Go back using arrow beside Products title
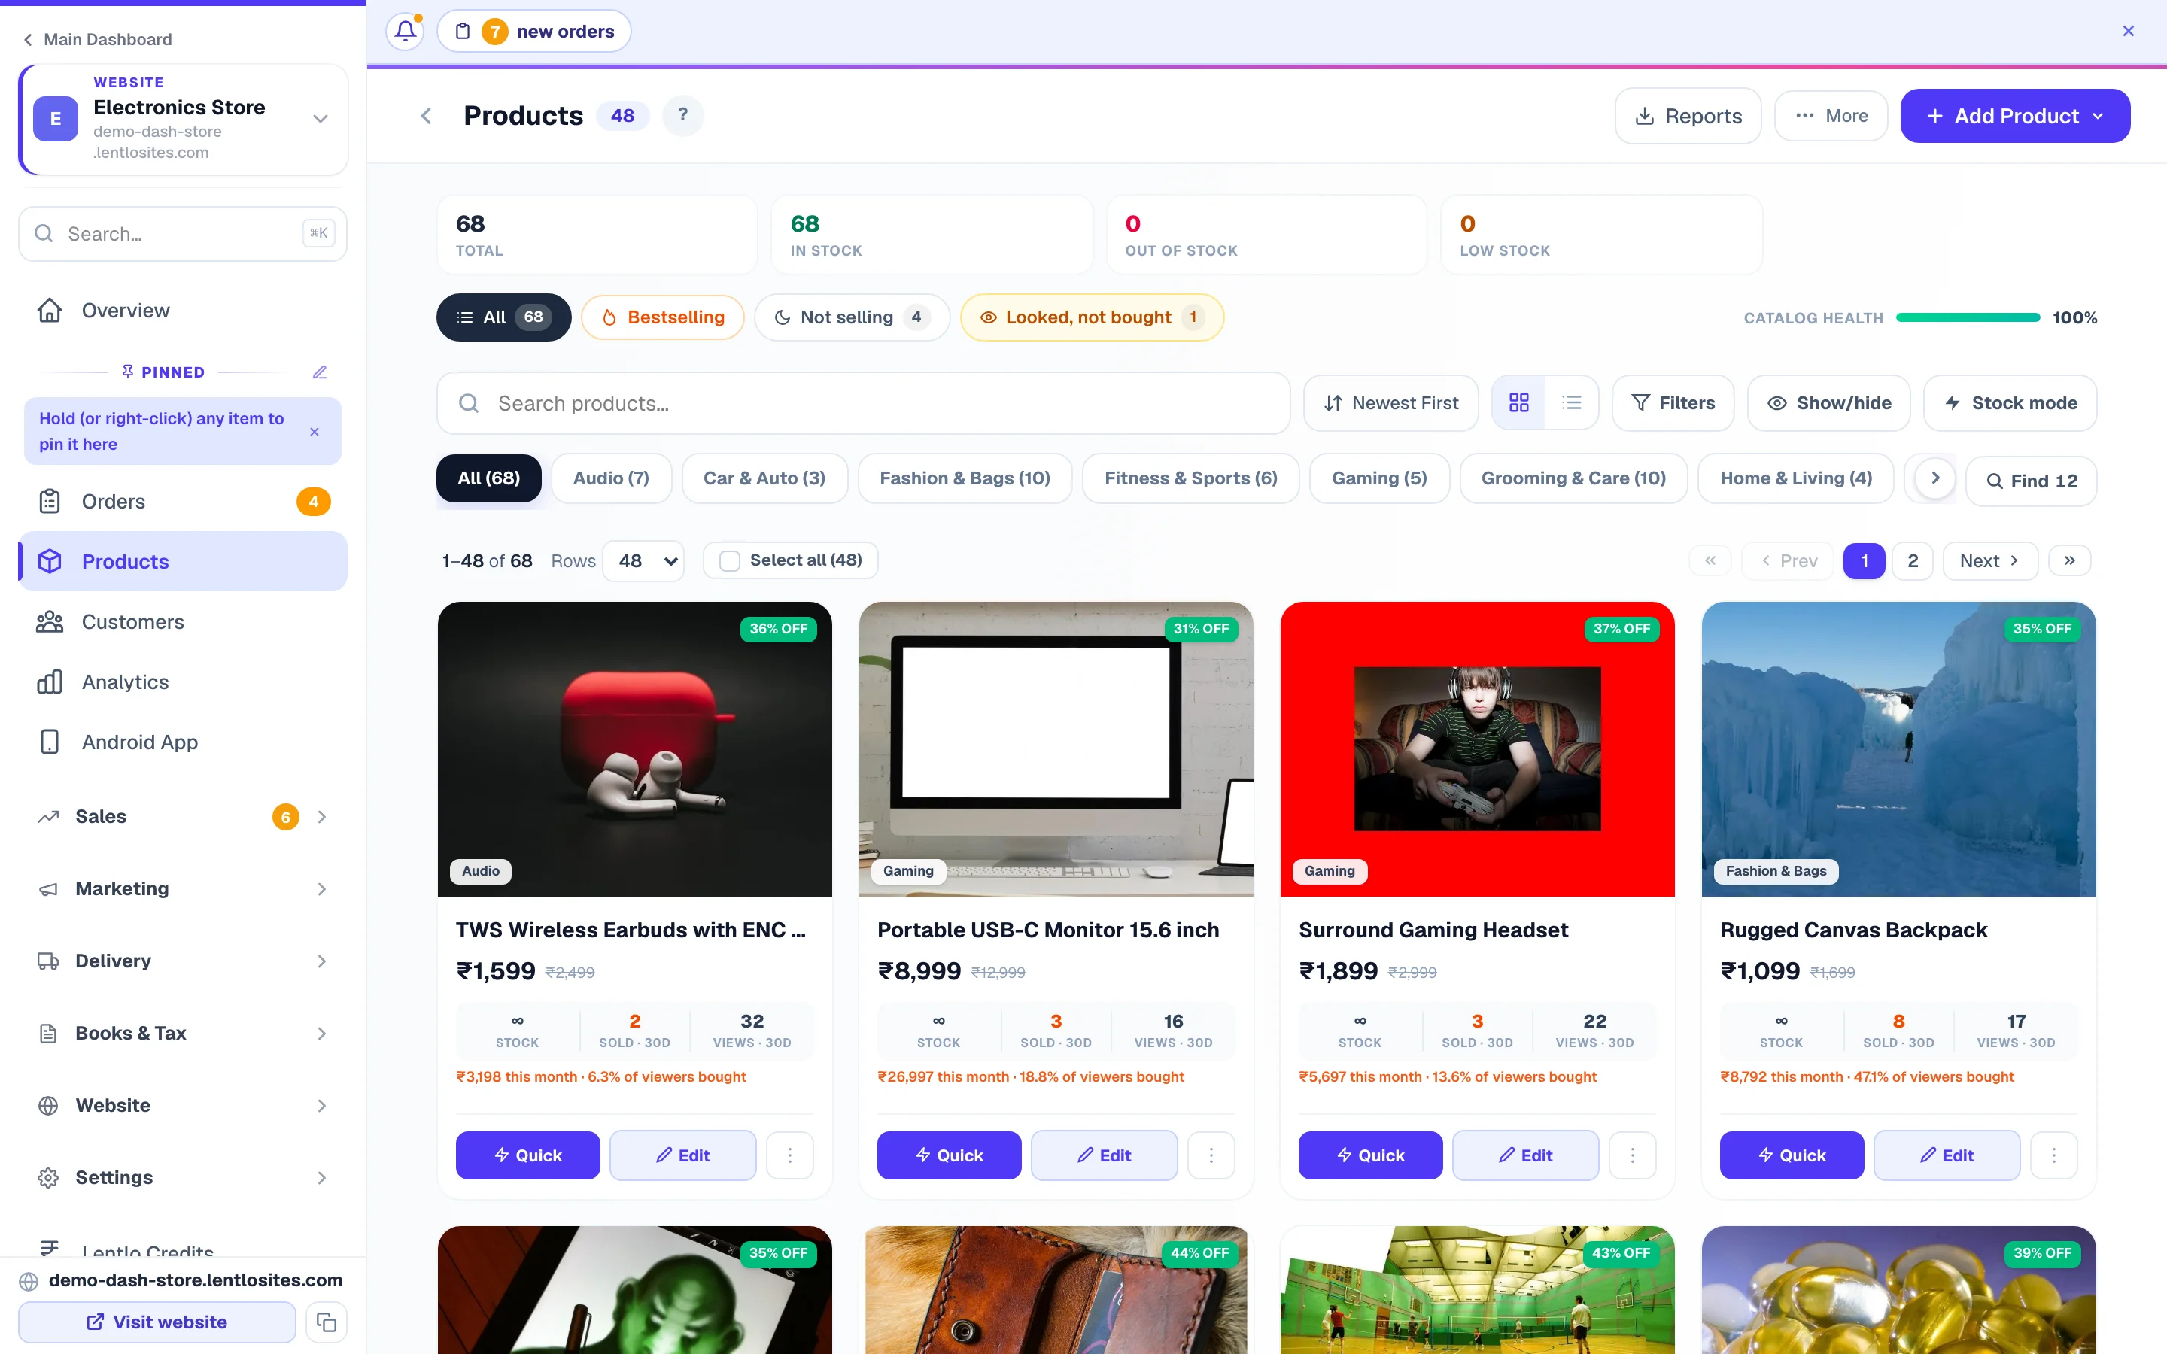The width and height of the screenshot is (2167, 1354). (426, 116)
